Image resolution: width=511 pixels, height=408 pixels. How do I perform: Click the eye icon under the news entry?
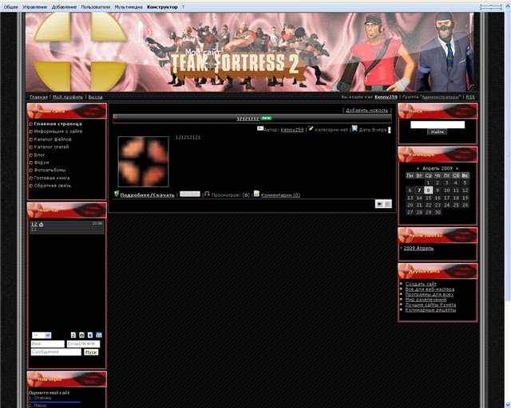[379, 204]
